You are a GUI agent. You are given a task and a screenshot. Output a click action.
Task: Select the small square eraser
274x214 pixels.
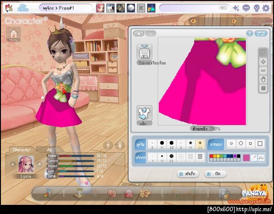pos(250,144)
